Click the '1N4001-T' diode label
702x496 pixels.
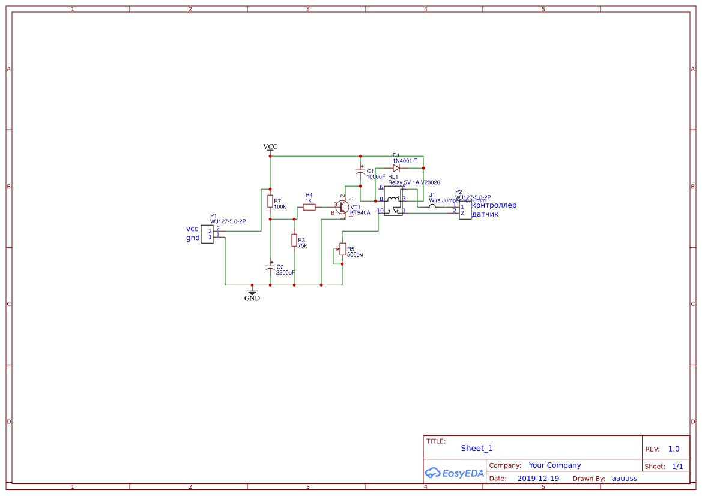(405, 161)
